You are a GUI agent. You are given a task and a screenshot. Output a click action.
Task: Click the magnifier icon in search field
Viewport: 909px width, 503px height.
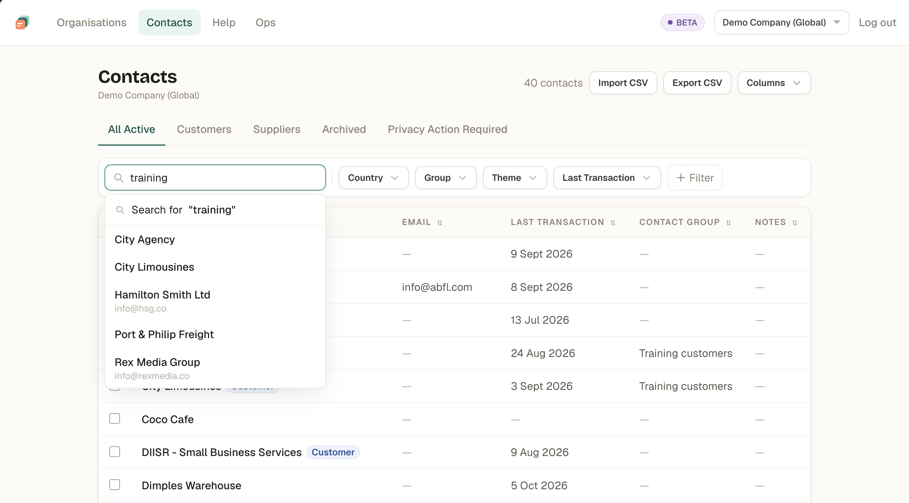119,178
